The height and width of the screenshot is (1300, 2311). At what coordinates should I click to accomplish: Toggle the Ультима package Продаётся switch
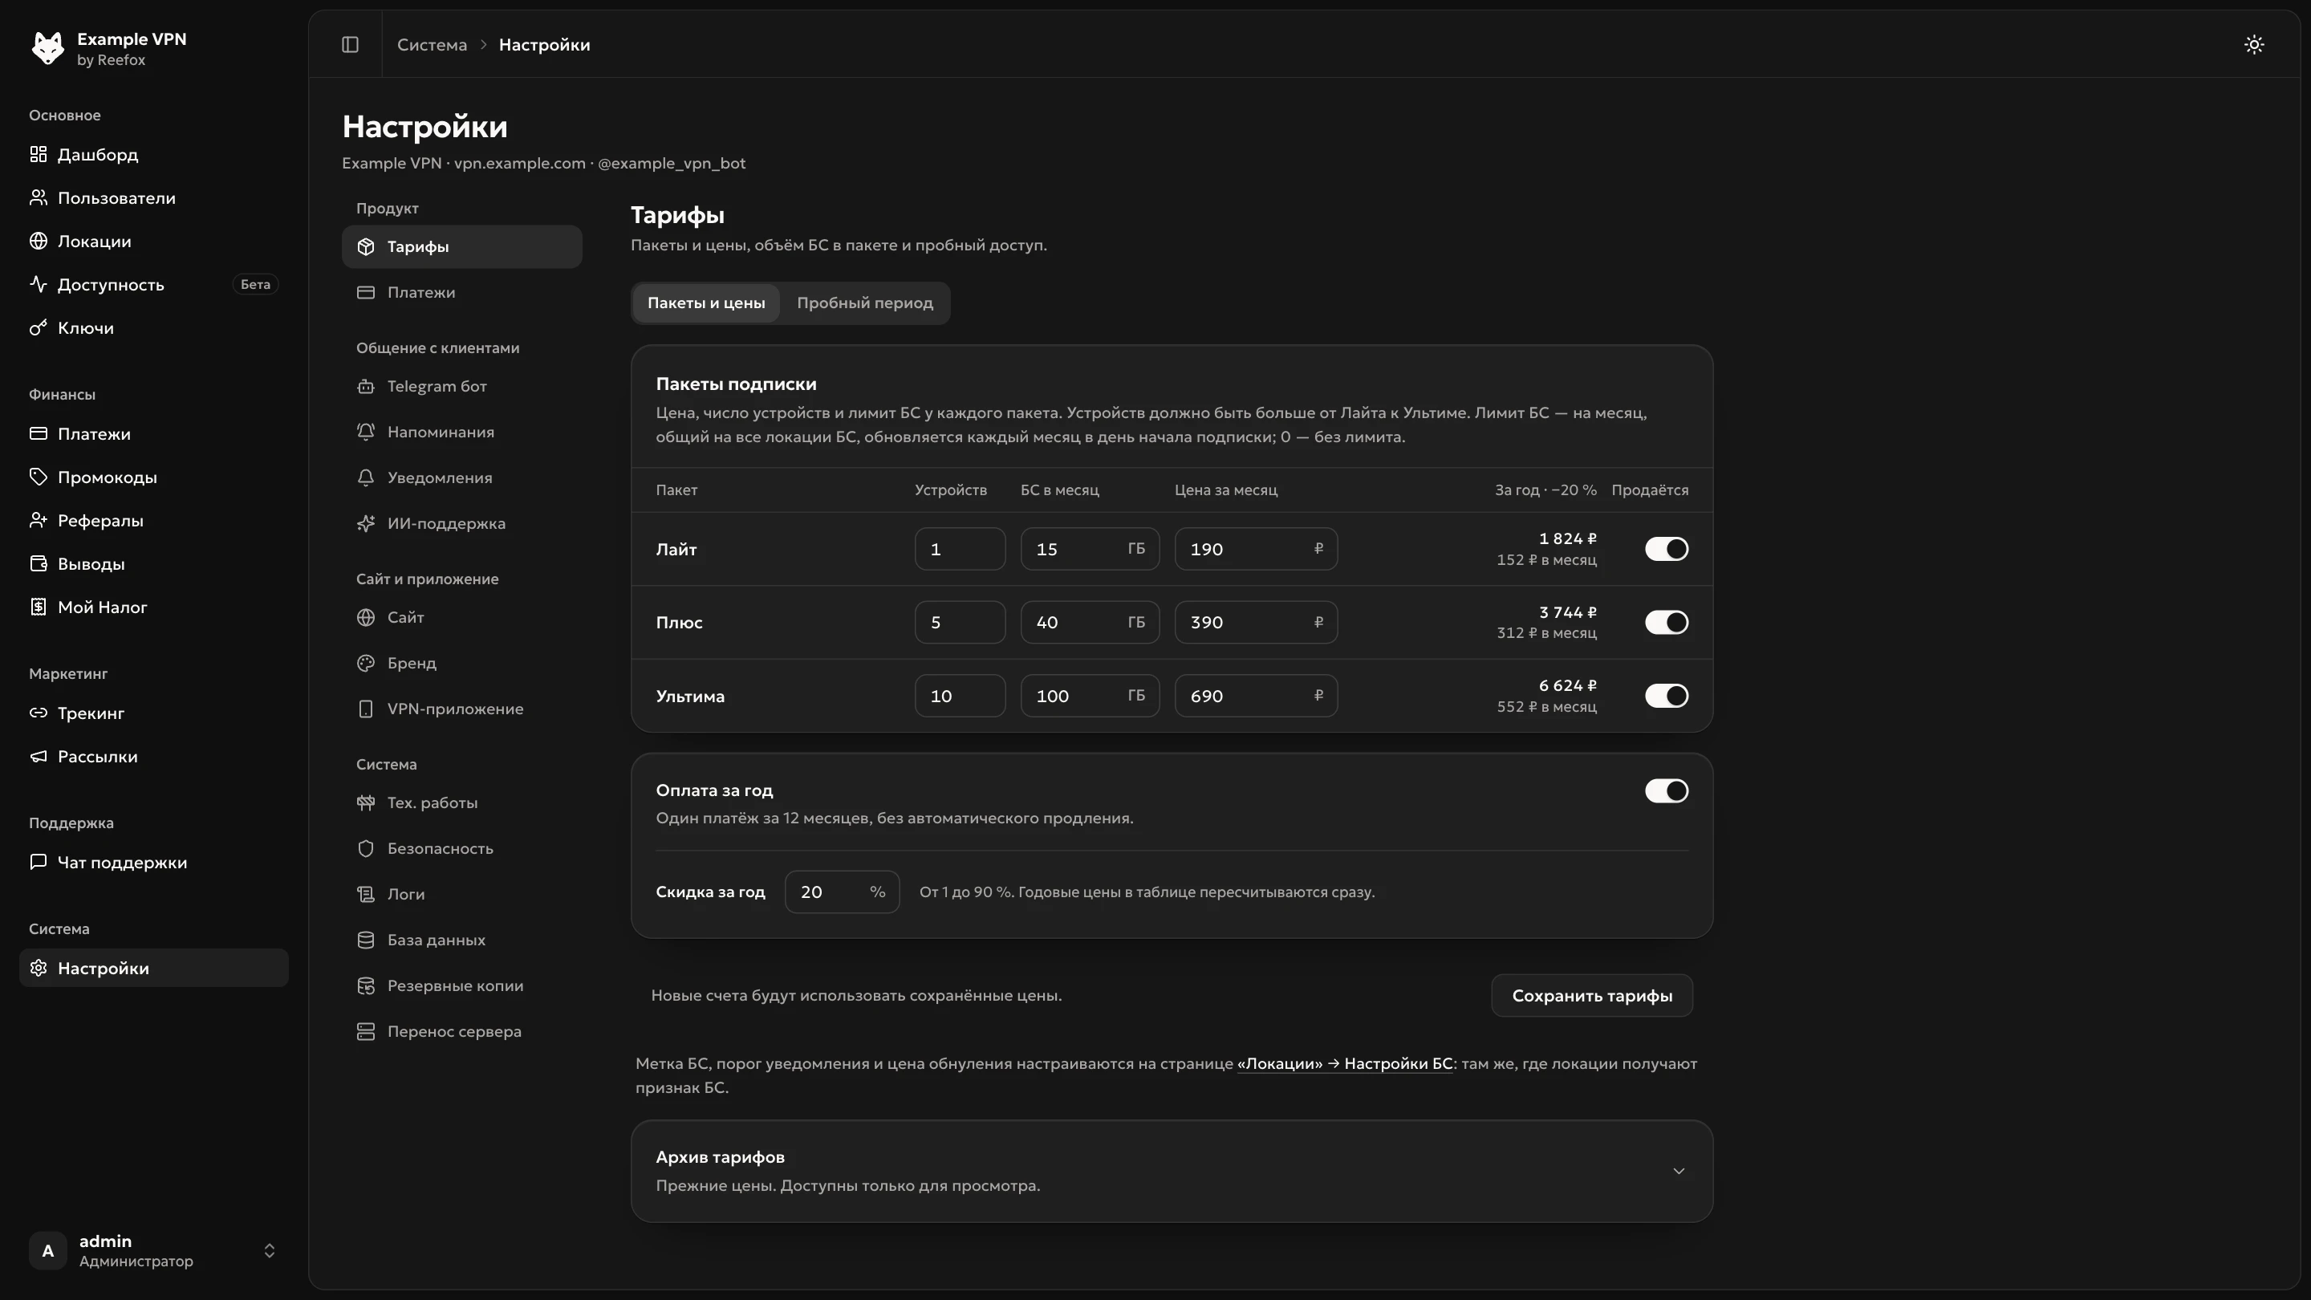(x=1666, y=697)
